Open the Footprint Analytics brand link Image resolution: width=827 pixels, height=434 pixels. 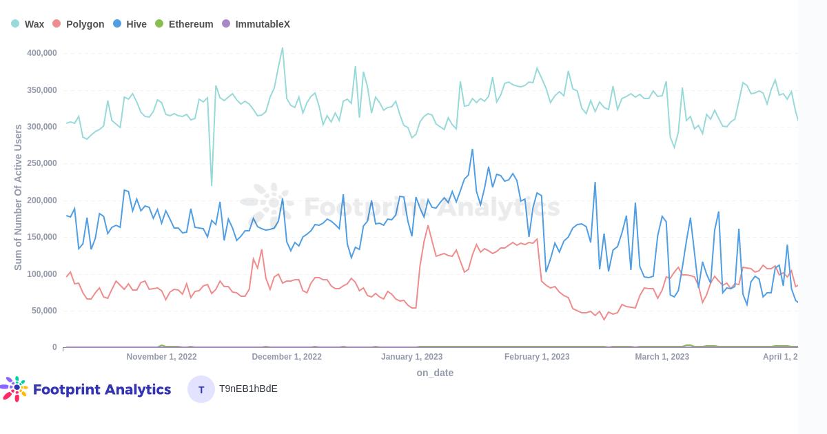click(102, 390)
